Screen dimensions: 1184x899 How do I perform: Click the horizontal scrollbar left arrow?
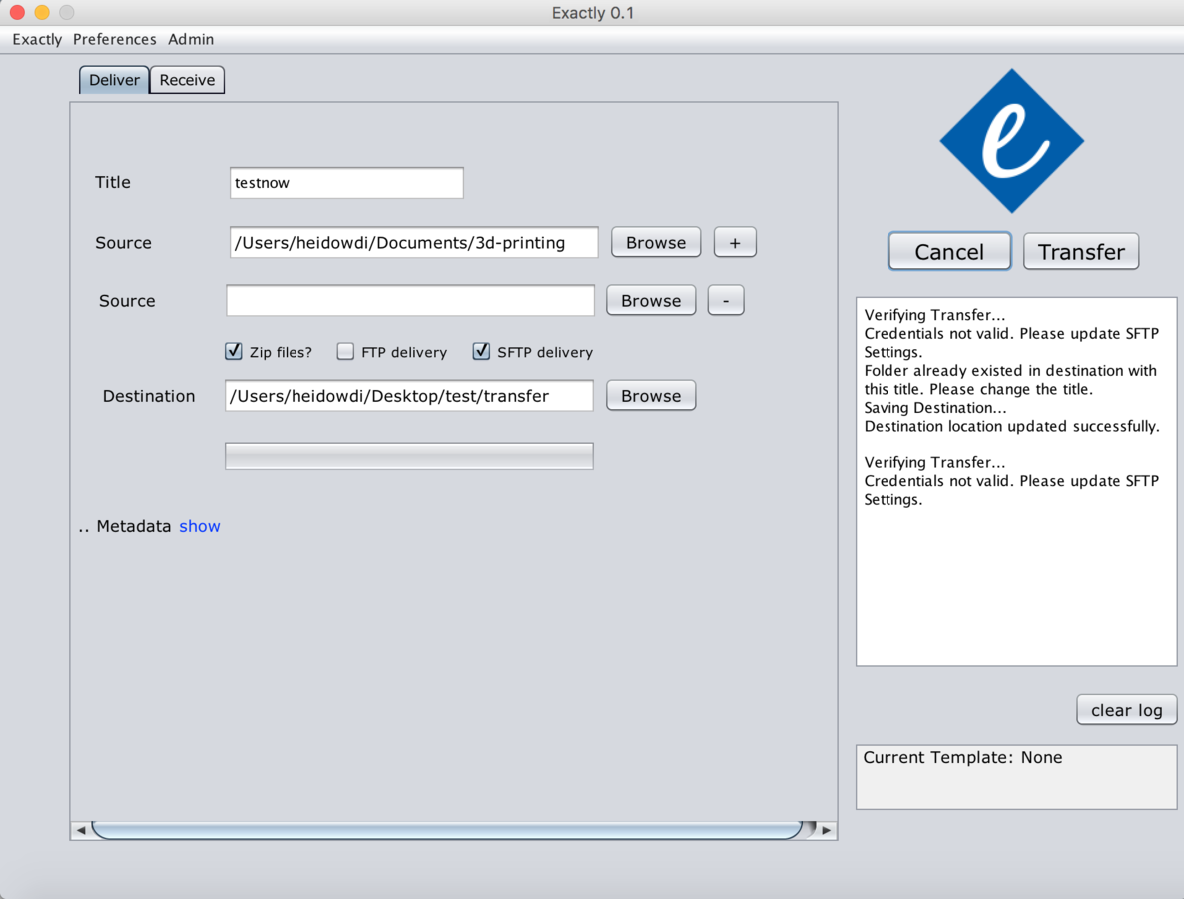pyautogui.click(x=81, y=830)
